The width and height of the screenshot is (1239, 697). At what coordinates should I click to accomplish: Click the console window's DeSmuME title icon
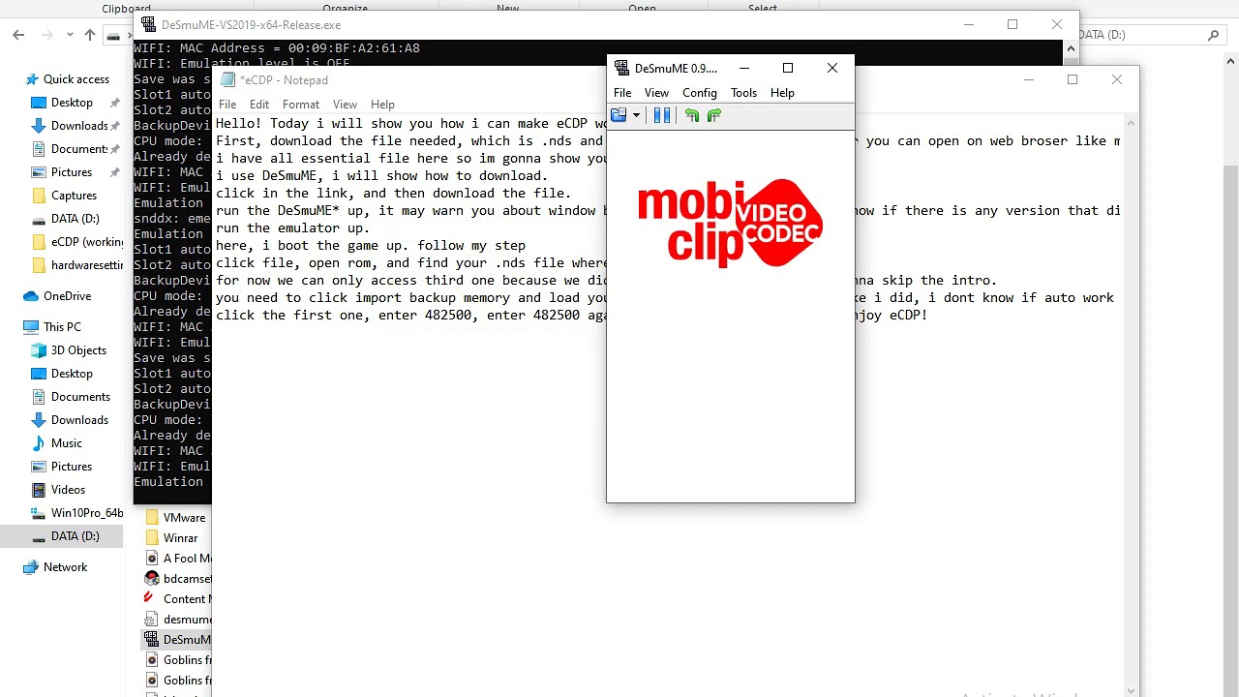148,25
